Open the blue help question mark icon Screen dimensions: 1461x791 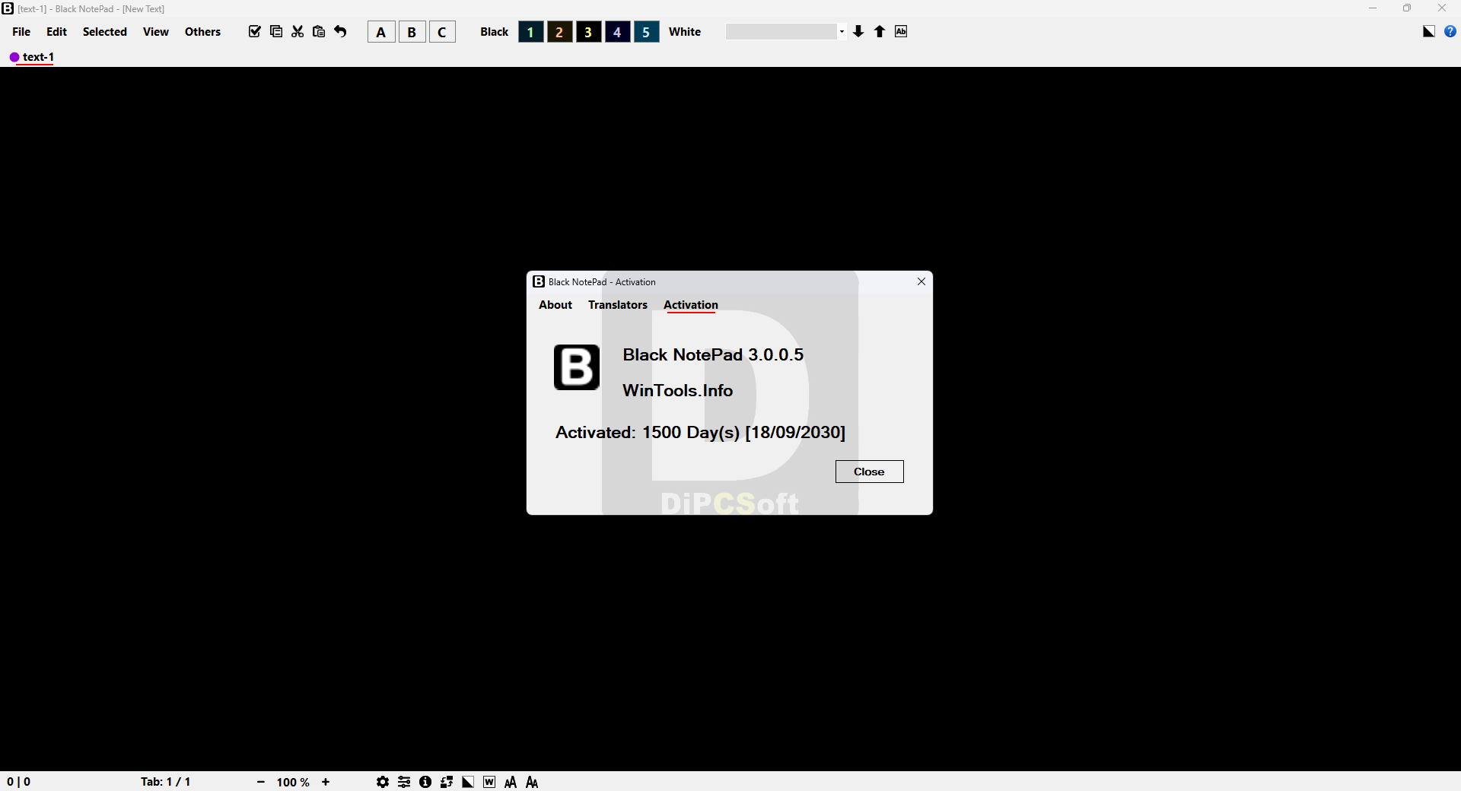[1450, 31]
